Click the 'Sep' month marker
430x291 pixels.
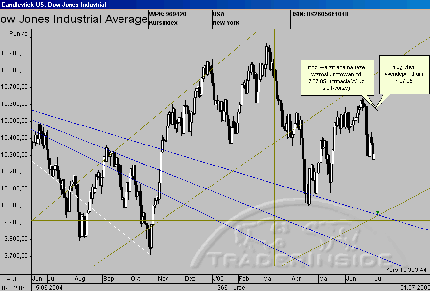108,279
